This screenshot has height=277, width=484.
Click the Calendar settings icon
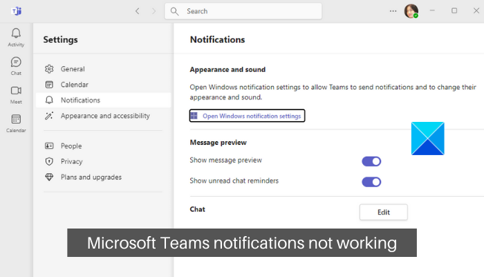[49, 84]
